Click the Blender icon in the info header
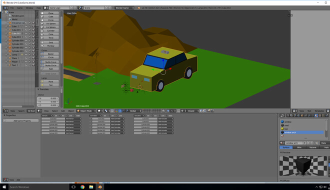This screenshot has height=190, width=330. point(139,8)
